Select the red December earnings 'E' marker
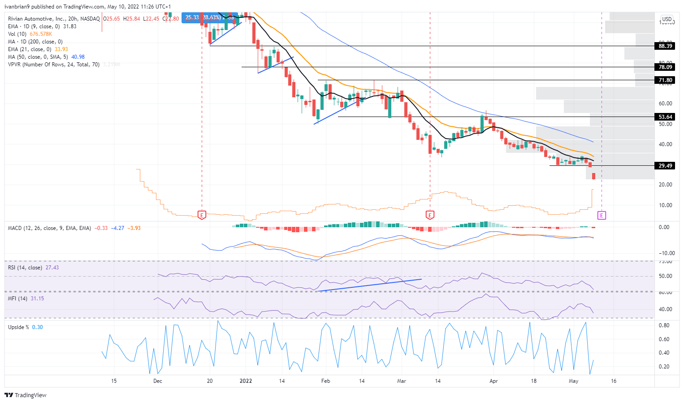The width and height of the screenshot is (684, 403). tap(202, 215)
